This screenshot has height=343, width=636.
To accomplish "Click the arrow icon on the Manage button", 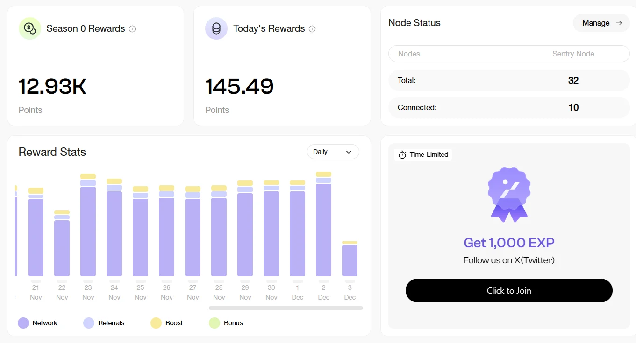I will pyautogui.click(x=619, y=23).
